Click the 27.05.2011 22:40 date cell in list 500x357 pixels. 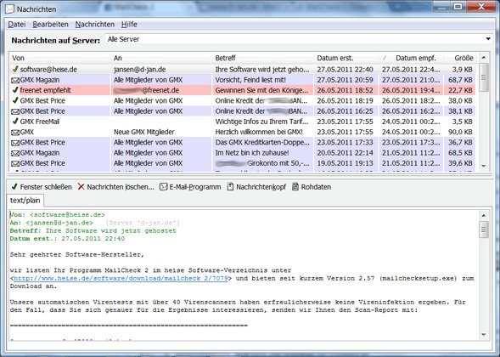345,70
